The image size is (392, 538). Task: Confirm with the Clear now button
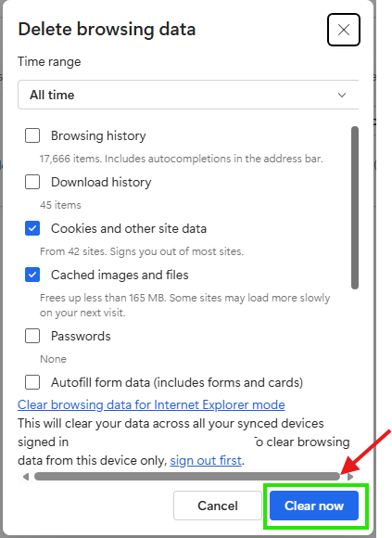314,506
